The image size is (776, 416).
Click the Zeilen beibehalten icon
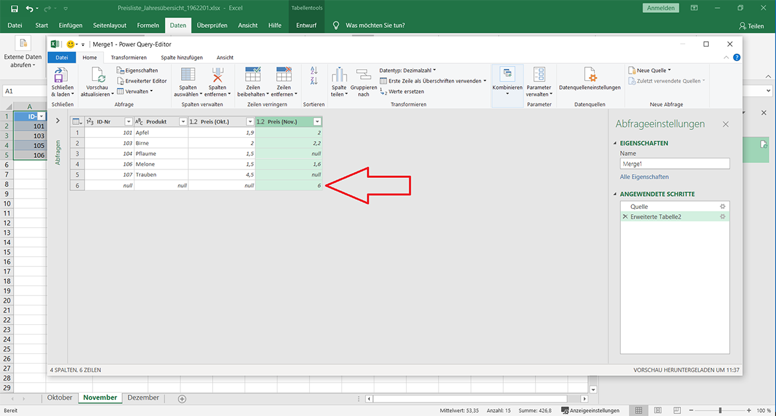coord(253,74)
